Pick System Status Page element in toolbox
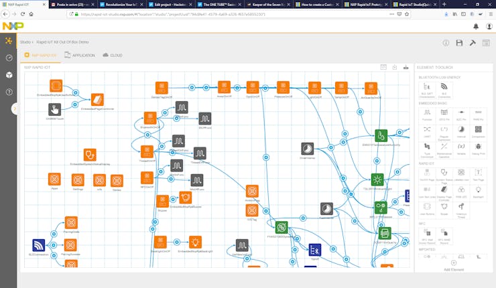496x288 pixels. pyautogui.click(x=444, y=175)
